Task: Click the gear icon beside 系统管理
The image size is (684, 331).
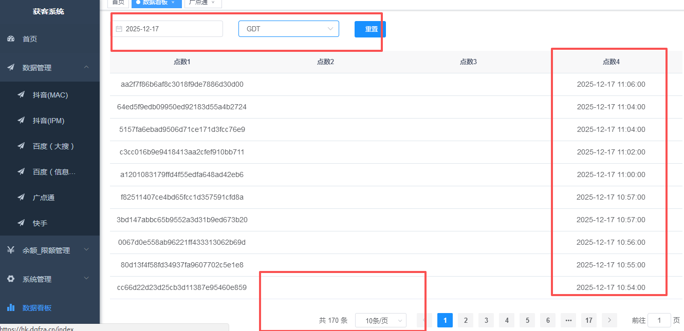Action: pos(11,279)
